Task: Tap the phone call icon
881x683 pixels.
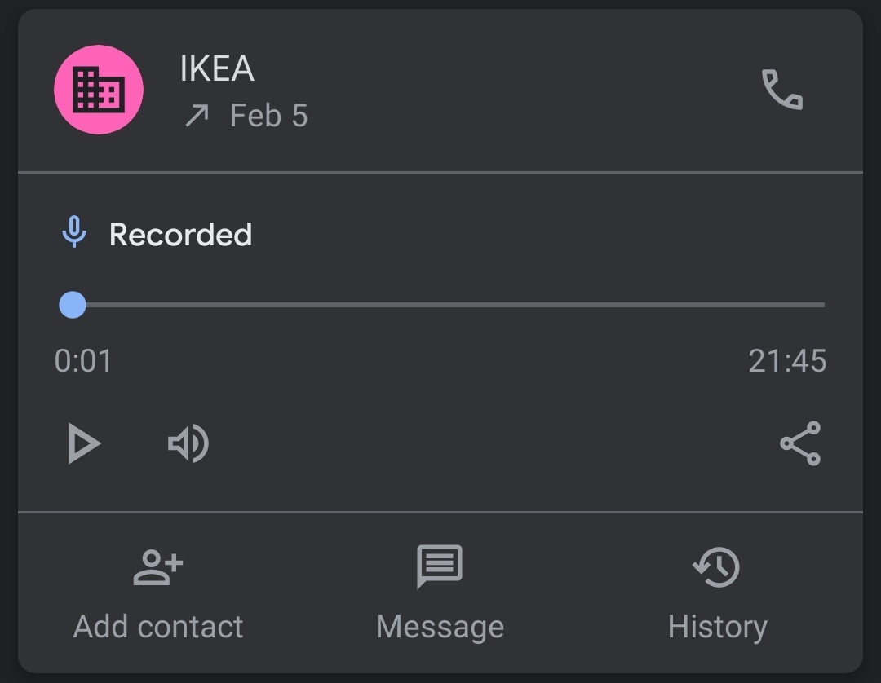Action: (x=781, y=90)
